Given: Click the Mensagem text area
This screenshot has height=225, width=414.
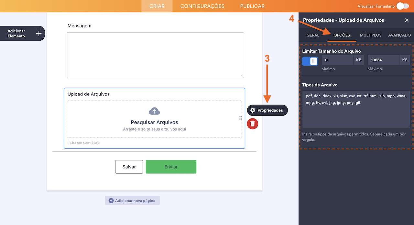Looking at the screenshot, I should 155,55.
